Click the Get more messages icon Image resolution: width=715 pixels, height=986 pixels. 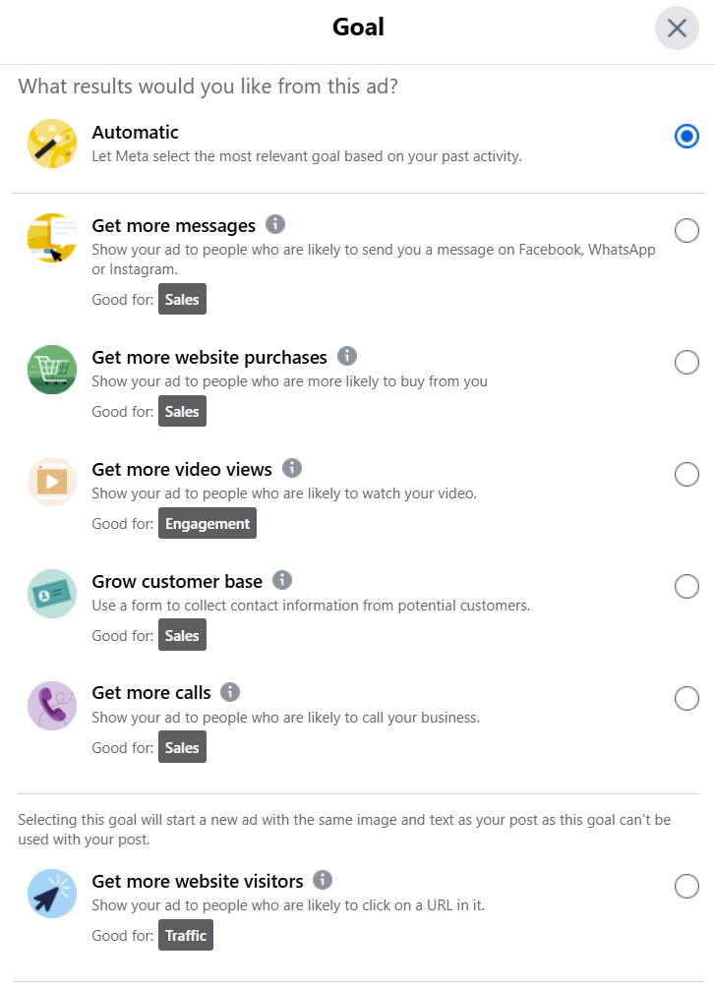52,238
